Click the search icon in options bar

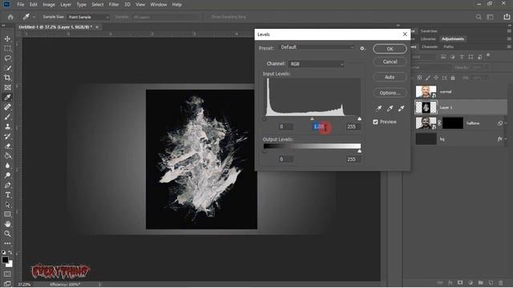click(479, 17)
